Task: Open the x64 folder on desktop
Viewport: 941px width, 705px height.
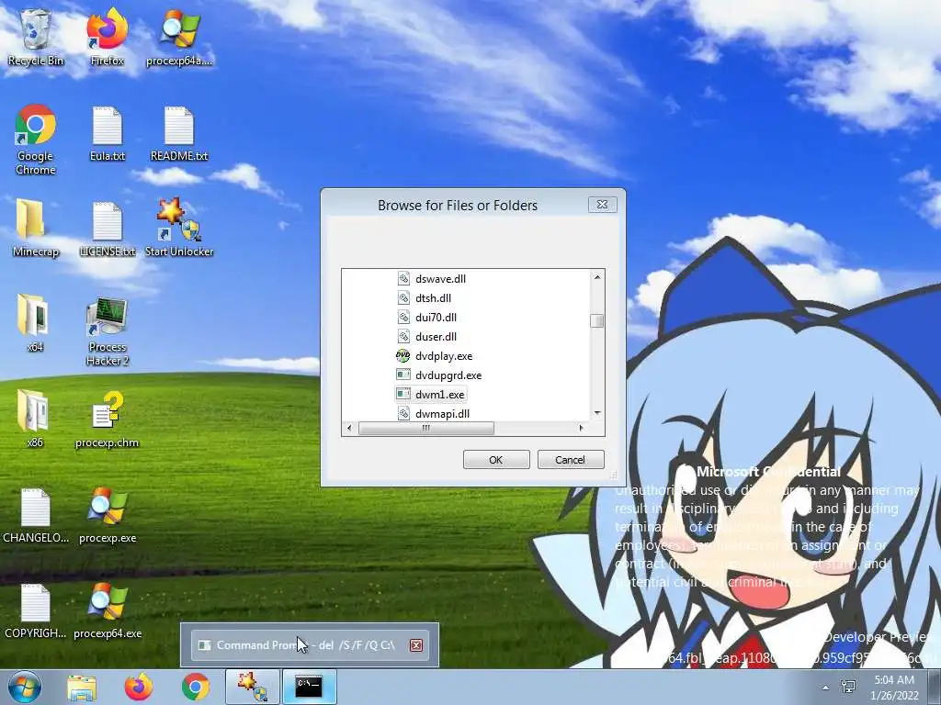Action: (x=35, y=322)
